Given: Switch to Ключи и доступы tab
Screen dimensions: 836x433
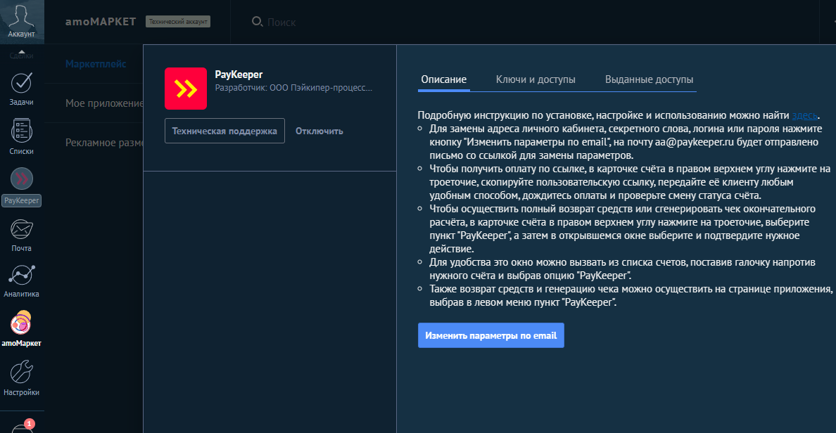Looking at the screenshot, I should point(536,79).
